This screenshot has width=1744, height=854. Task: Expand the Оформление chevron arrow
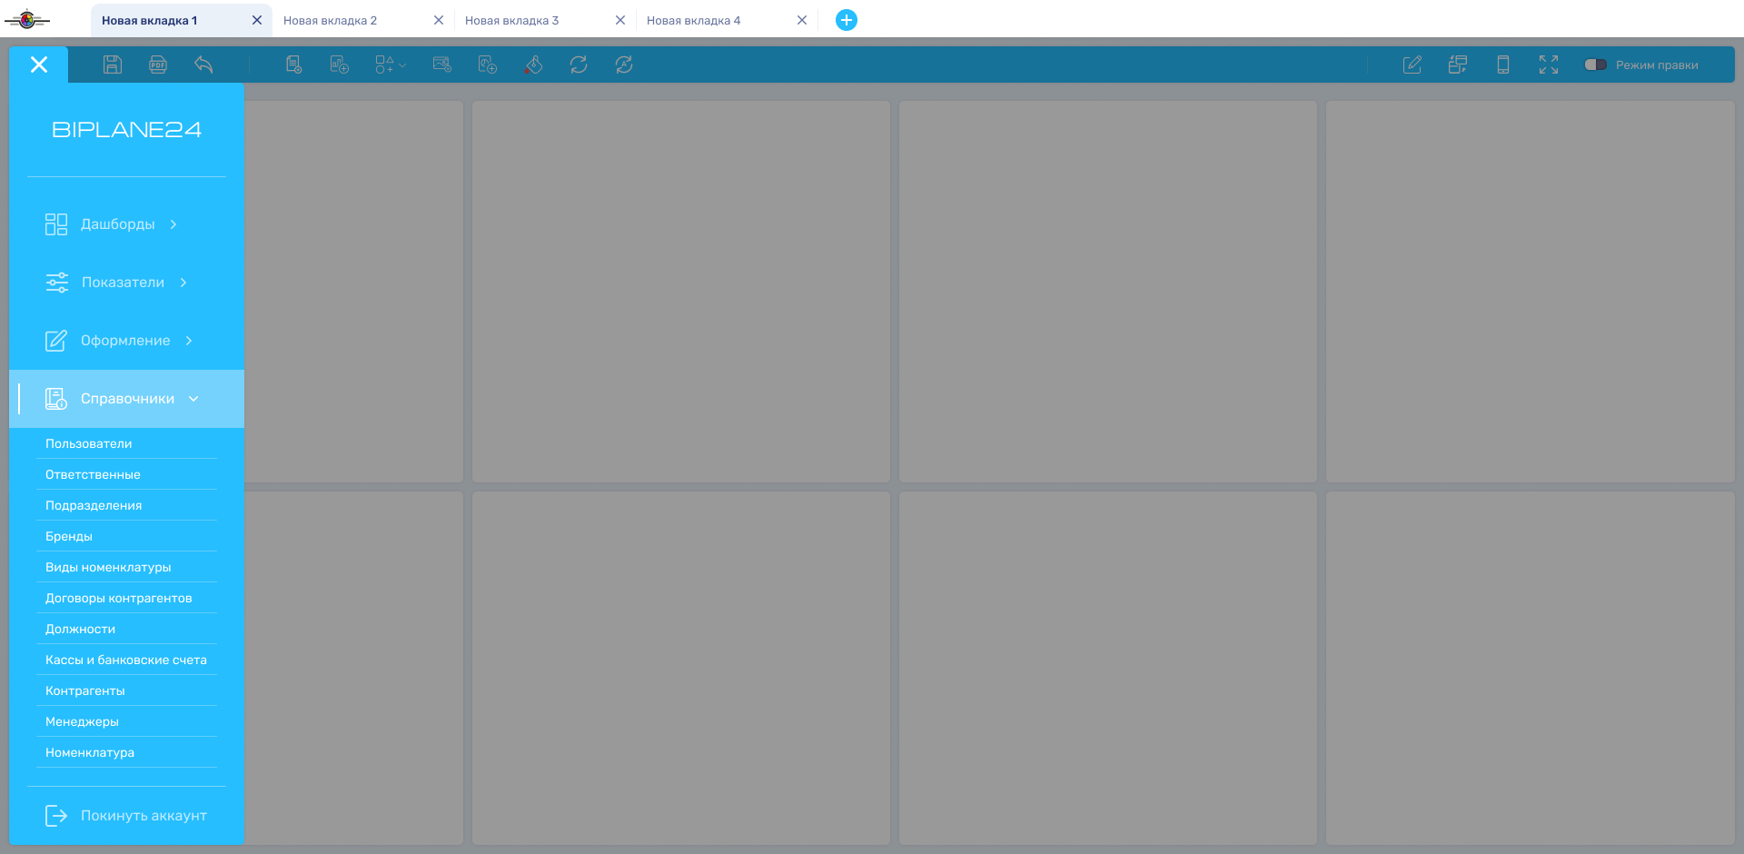click(189, 341)
